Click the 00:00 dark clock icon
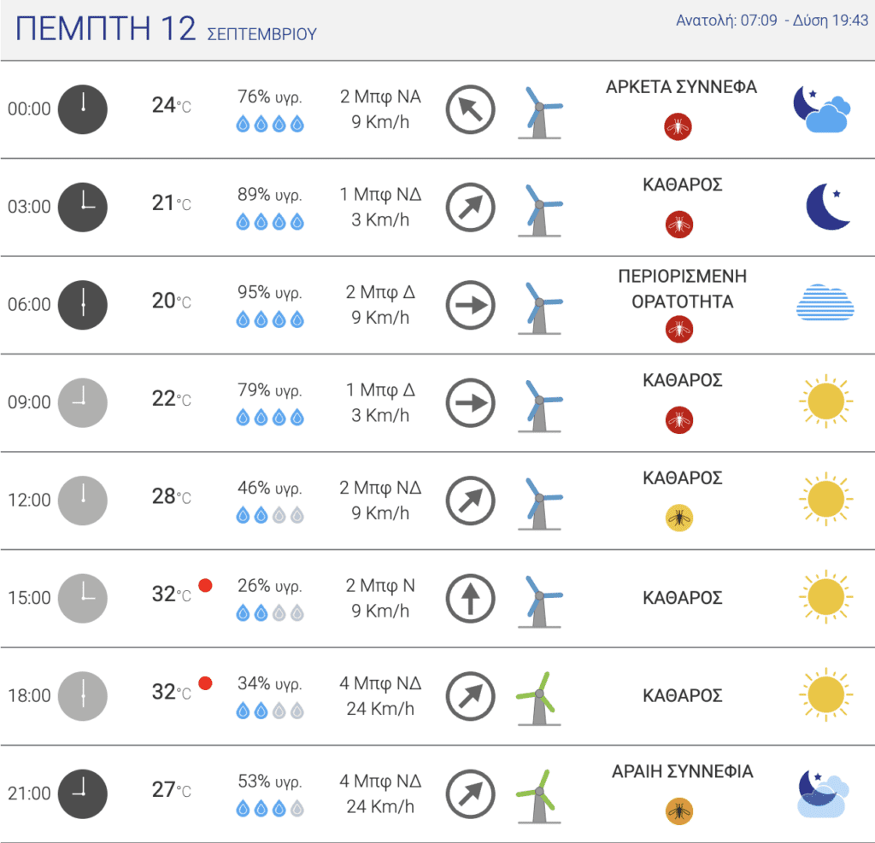The width and height of the screenshot is (875, 843). [x=83, y=109]
